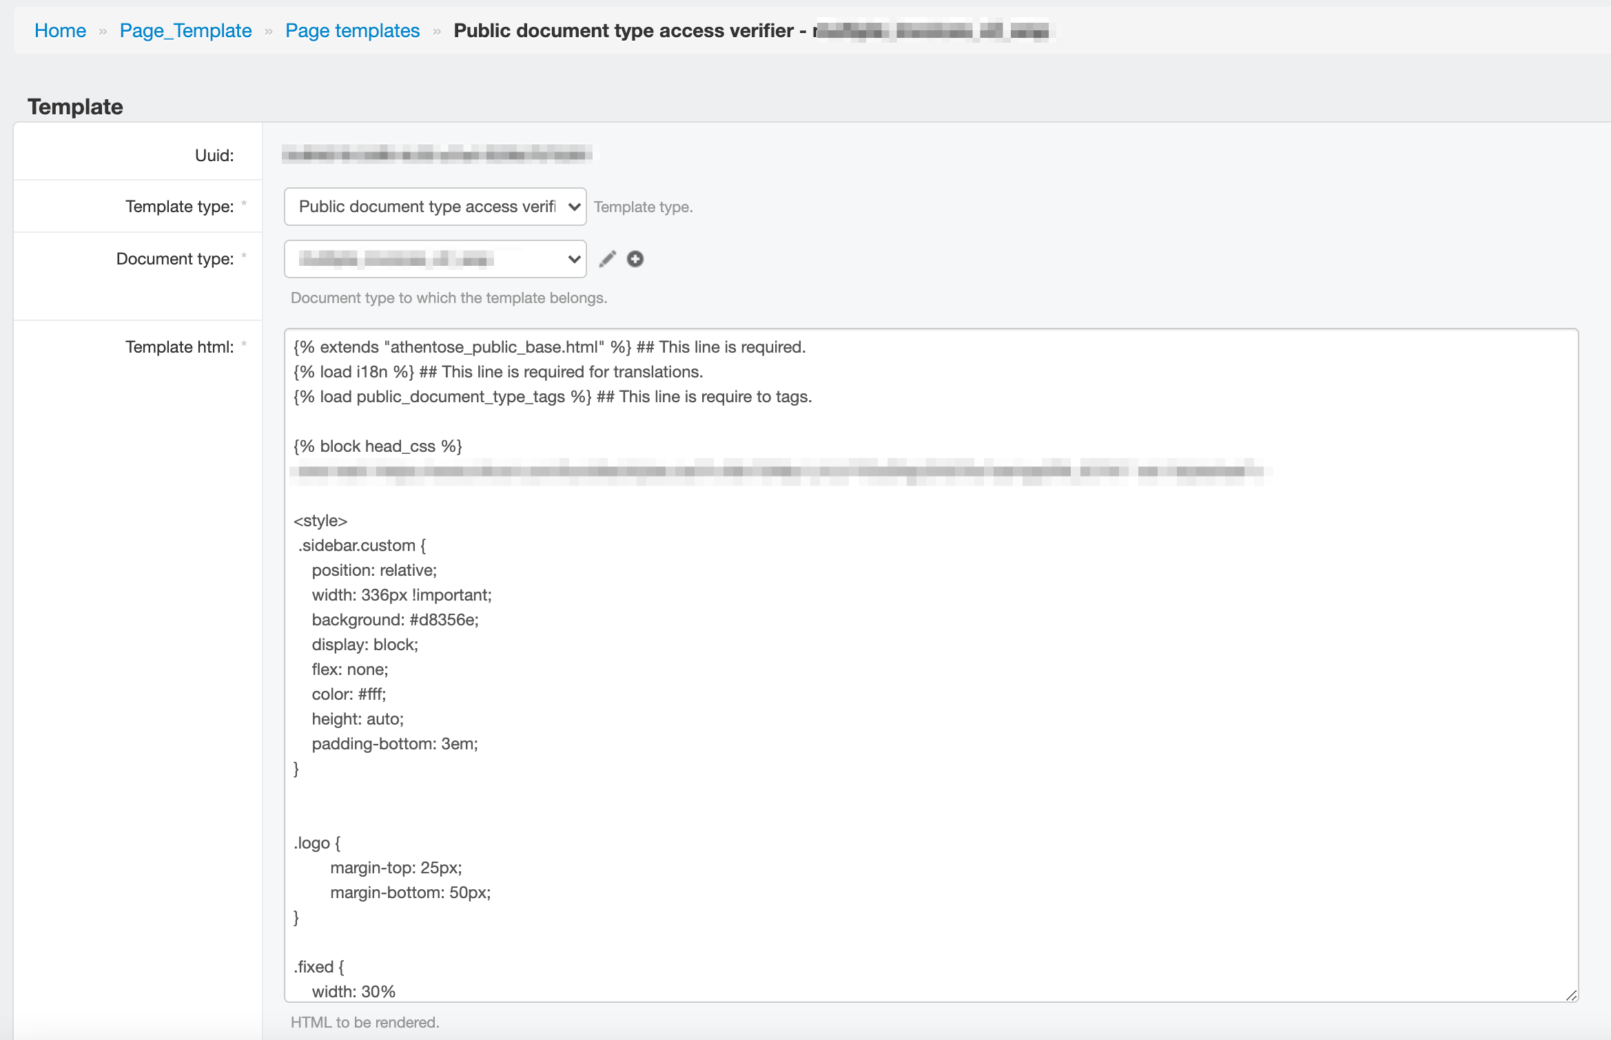Click the 'HTML to be rendered' help text
Screen dimensions: 1611x1040
365,1022
